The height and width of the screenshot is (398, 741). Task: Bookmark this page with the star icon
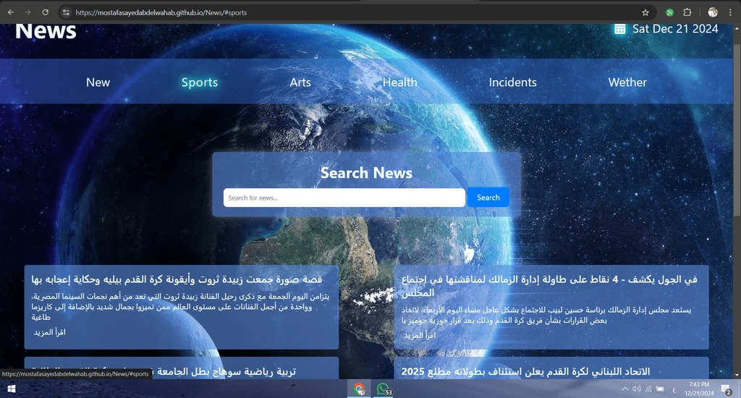645,13
